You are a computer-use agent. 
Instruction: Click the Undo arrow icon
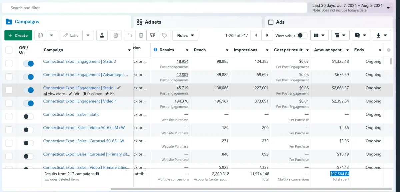(x=130, y=35)
